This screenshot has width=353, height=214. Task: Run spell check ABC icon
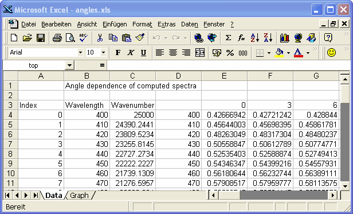pyautogui.click(x=84, y=38)
